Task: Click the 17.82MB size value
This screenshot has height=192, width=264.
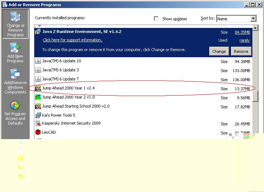Action: 242,107
